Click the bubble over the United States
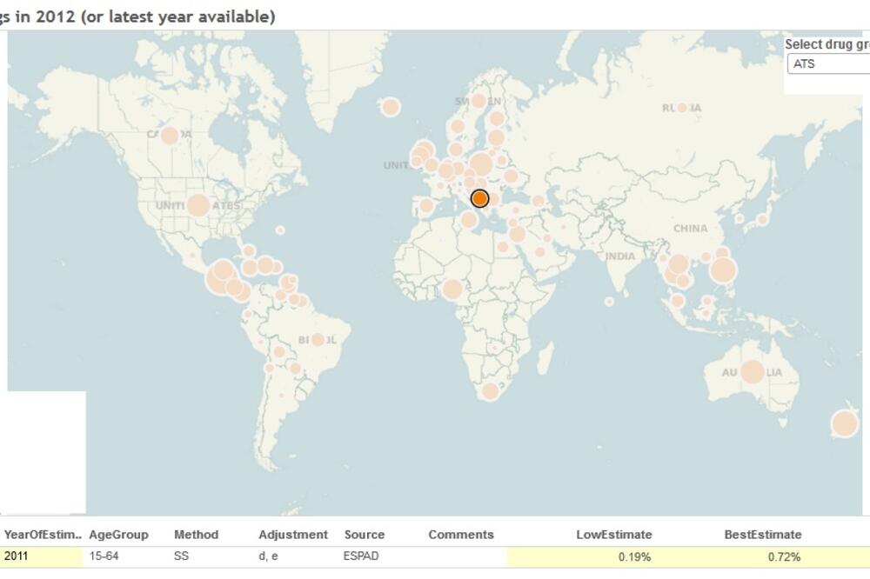This screenshot has width=870, height=579. coord(198,206)
